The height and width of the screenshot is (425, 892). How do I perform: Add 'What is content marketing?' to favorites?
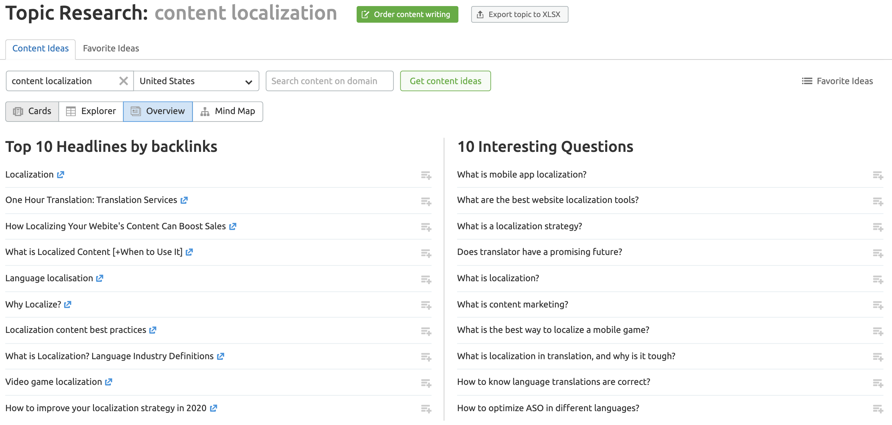878,305
